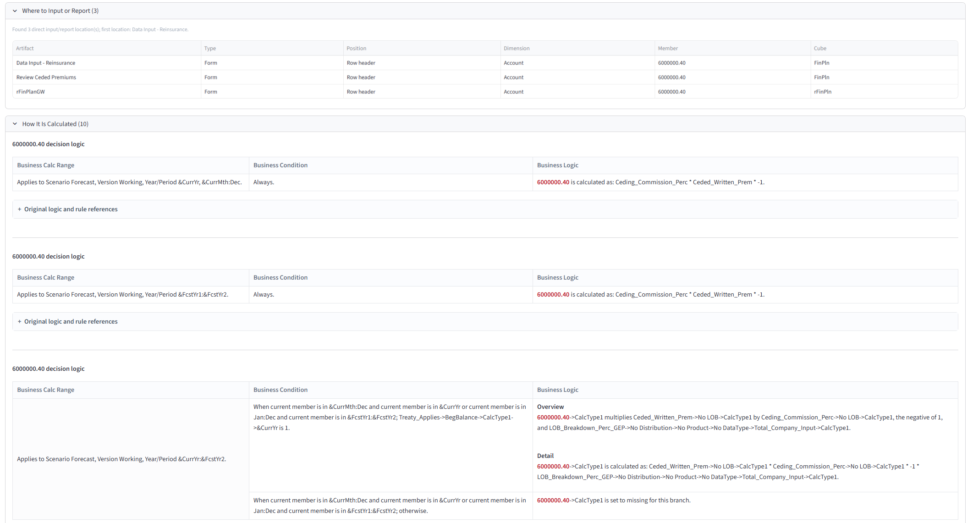Click the condition ending with otherwise

(390, 506)
